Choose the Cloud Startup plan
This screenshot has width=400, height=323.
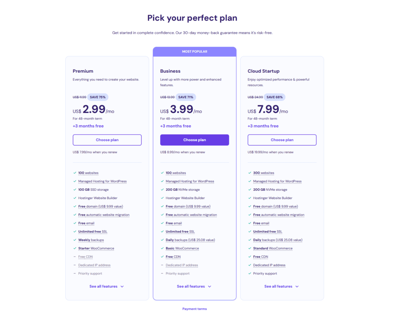(282, 140)
